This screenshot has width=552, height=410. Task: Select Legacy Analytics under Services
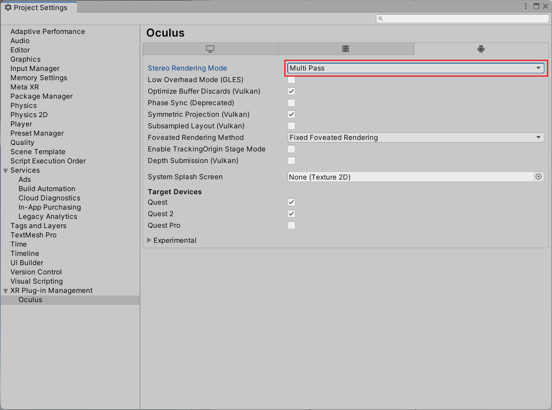click(x=48, y=217)
